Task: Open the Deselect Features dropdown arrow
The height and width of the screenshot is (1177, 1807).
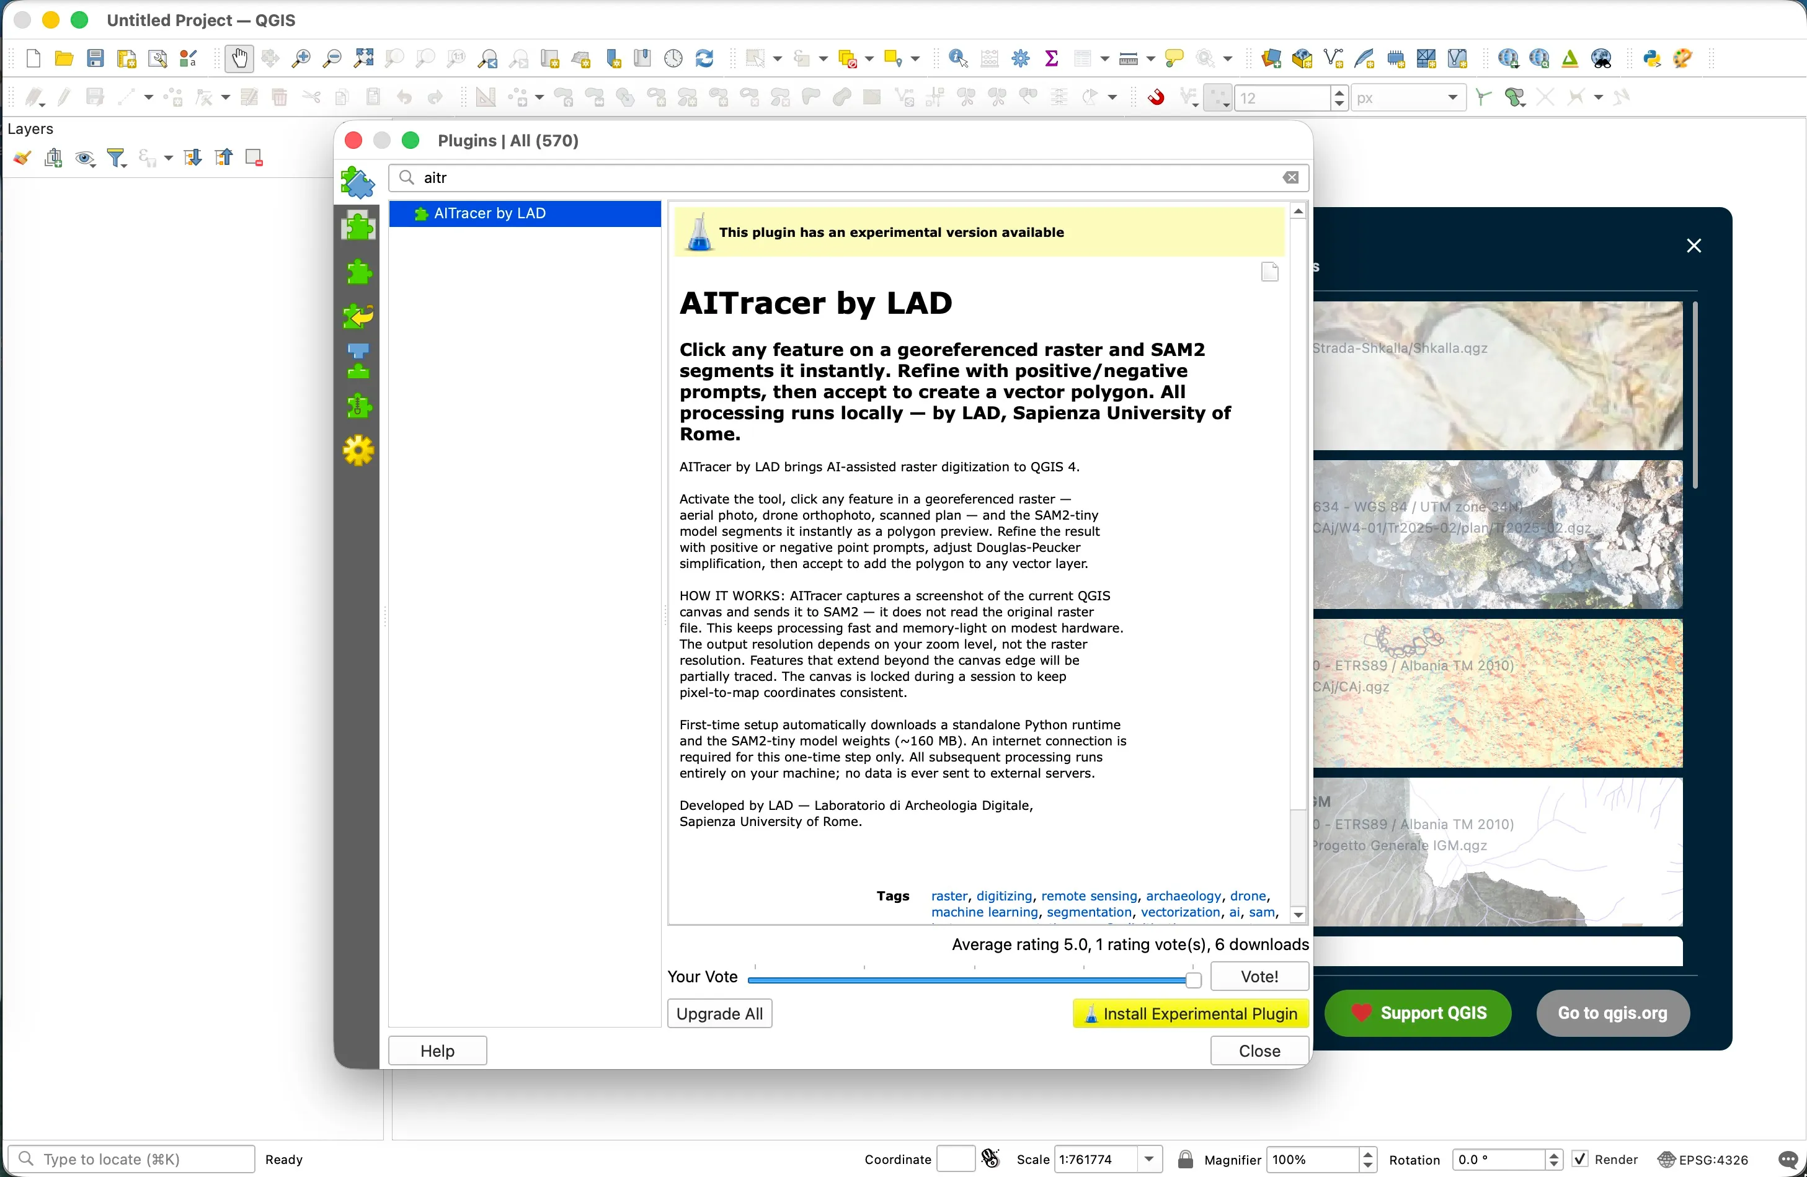Action: click(x=869, y=58)
